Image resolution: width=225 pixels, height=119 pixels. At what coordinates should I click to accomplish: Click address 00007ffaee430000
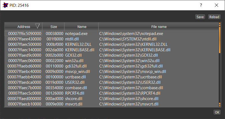point(25,39)
